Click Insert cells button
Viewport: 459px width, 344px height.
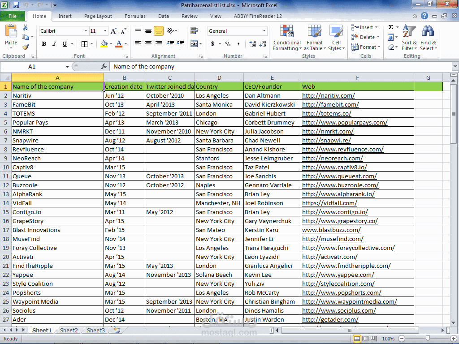[x=365, y=27]
